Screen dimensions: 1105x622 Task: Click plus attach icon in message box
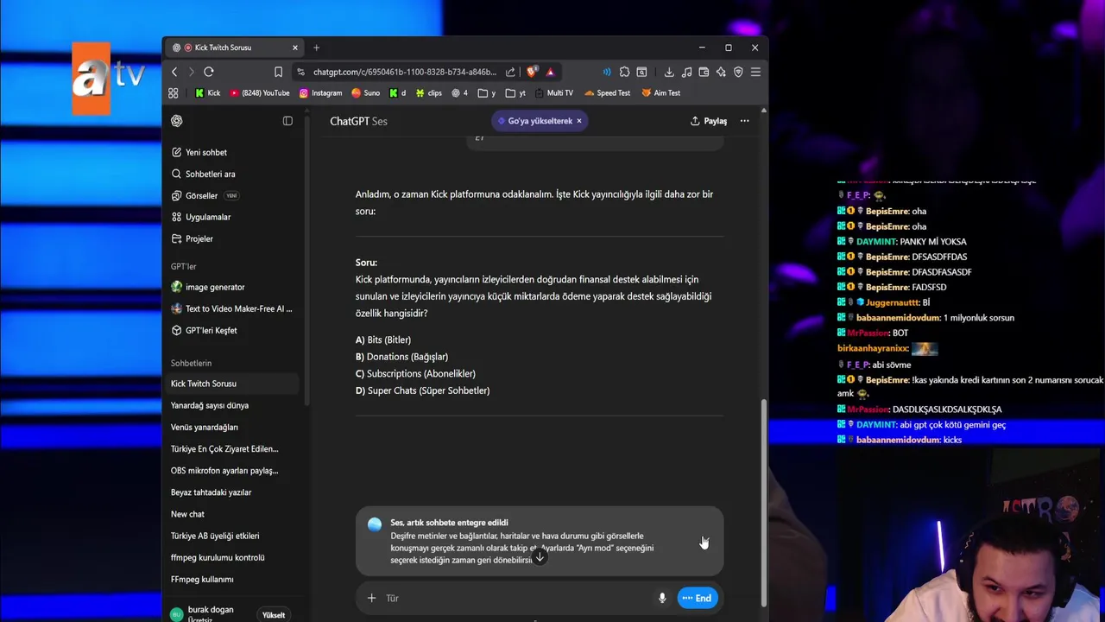point(371,598)
